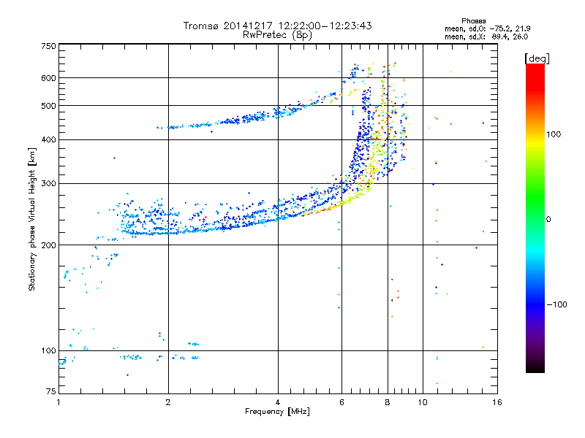Image resolution: width=585 pixels, height=438 pixels.
Task: Click the x-axis tick label "10"
Action: (423, 402)
